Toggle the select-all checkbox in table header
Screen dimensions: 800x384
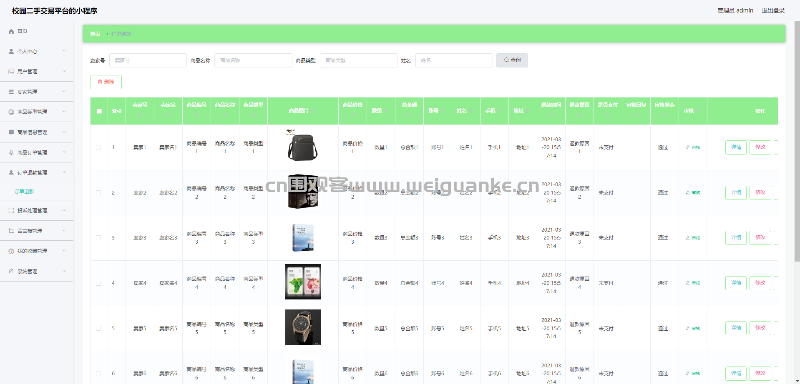point(99,111)
